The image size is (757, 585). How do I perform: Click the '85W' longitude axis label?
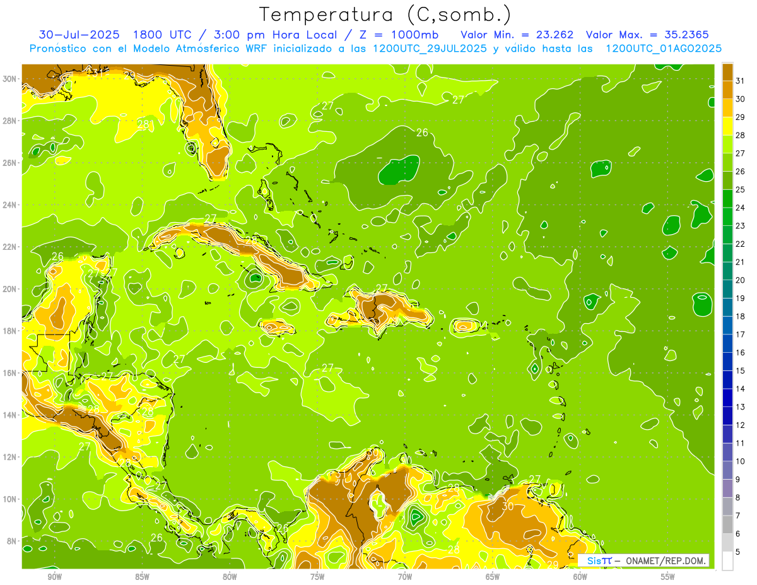tap(142, 577)
